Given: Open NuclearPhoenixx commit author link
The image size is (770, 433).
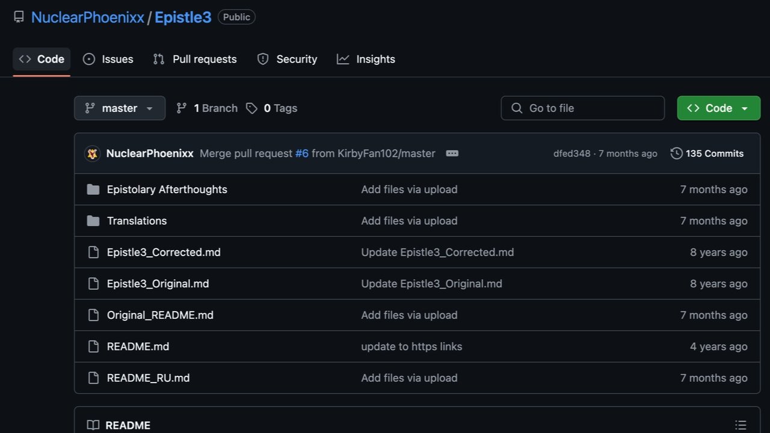Looking at the screenshot, I should click(x=150, y=153).
